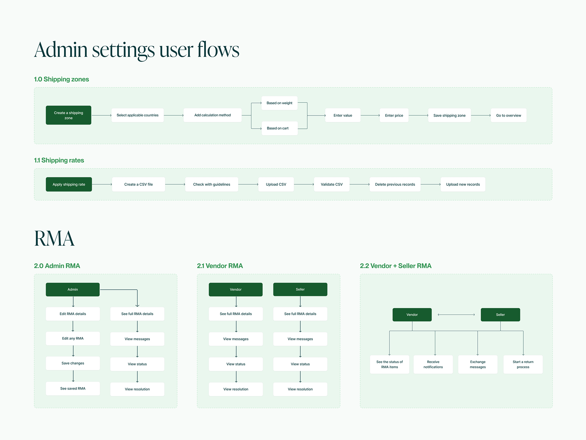Click 'View resolution' under Seller column
This screenshot has height=440, width=586.
[x=300, y=389]
